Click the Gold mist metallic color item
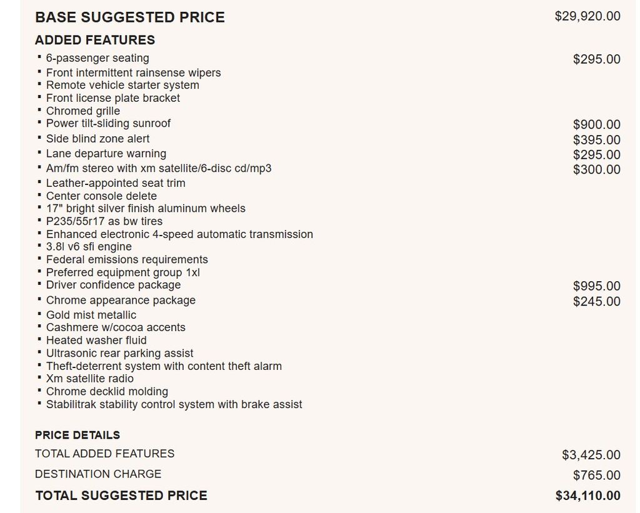 91,315
